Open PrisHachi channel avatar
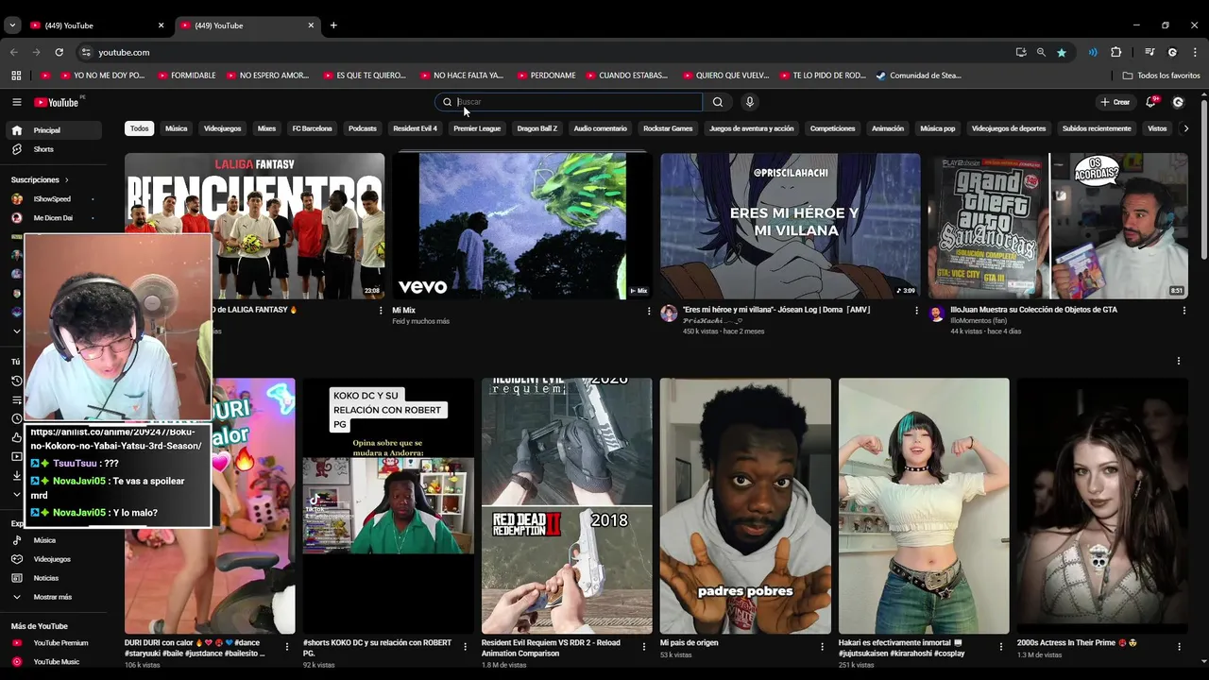This screenshot has width=1209, height=680. [x=669, y=314]
